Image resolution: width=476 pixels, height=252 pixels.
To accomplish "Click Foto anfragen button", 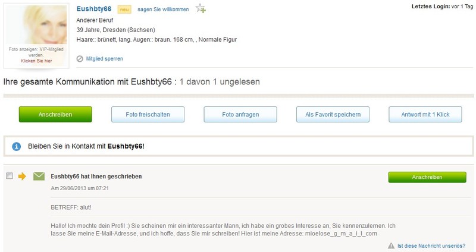I will point(240,114).
